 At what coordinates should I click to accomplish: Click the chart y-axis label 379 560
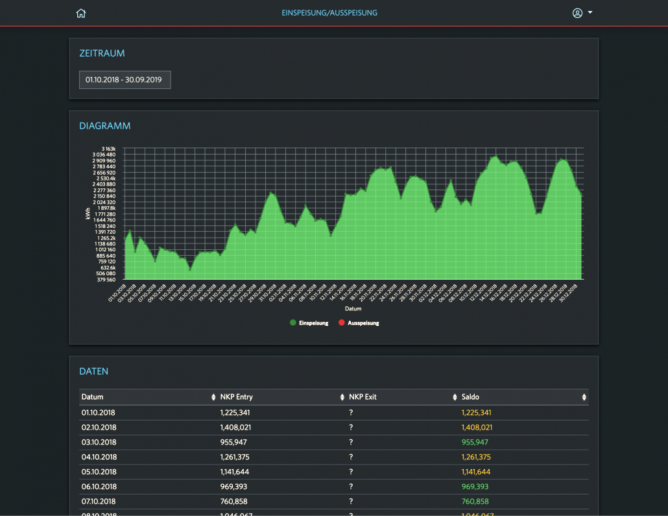click(106, 280)
